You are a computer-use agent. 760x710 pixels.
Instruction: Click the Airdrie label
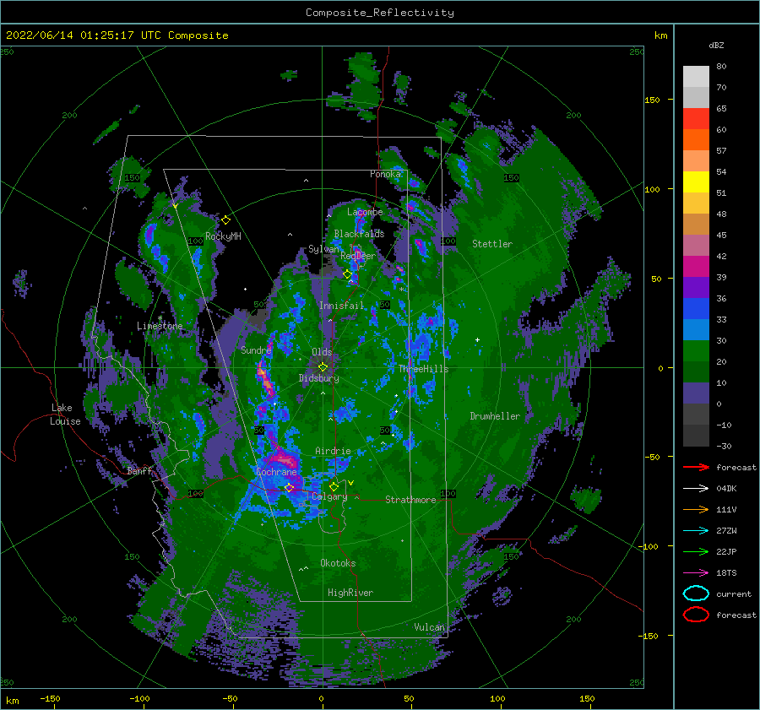(x=333, y=451)
